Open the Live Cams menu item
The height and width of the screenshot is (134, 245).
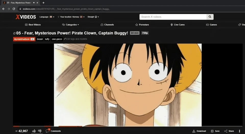178,25
